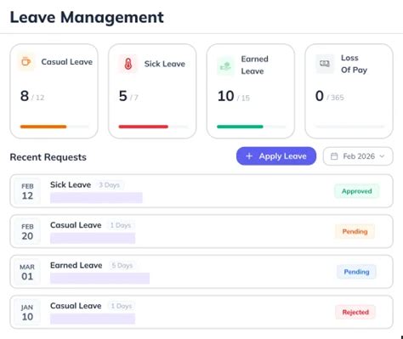This screenshot has width=403, height=339.
Task: Click the 1 Days tag on FEB 20 request
Action: pos(121,225)
